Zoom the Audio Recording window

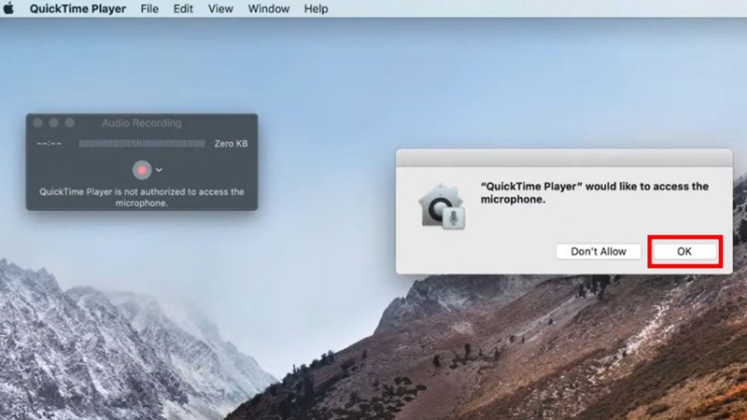pyautogui.click(x=69, y=123)
